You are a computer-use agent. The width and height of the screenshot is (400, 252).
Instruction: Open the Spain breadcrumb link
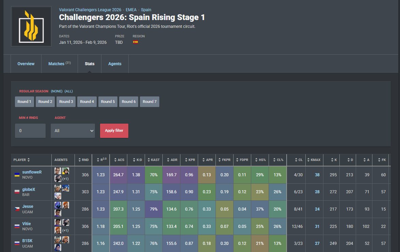pyautogui.click(x=146, y=10)
